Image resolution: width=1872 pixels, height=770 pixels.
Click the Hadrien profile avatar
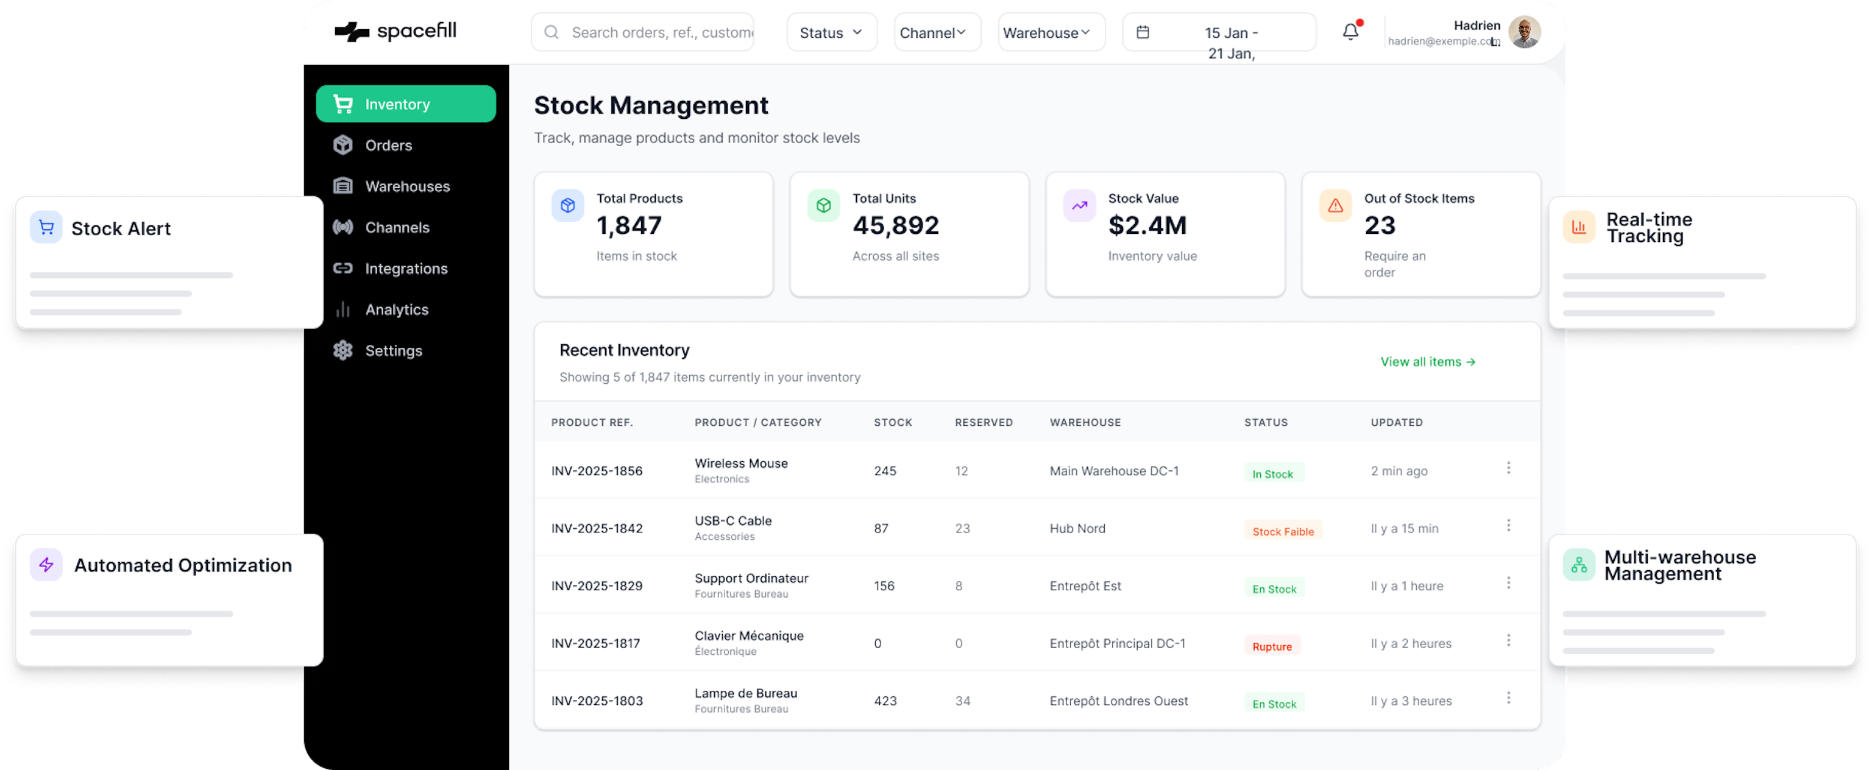pos(1524,32)
